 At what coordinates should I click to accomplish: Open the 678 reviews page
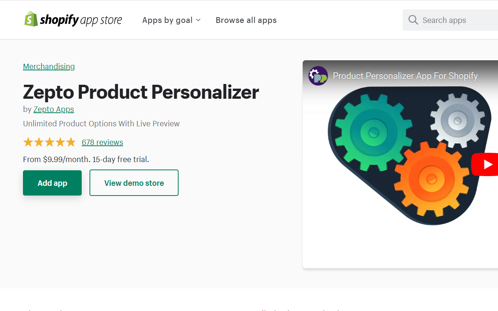(102, 142)
